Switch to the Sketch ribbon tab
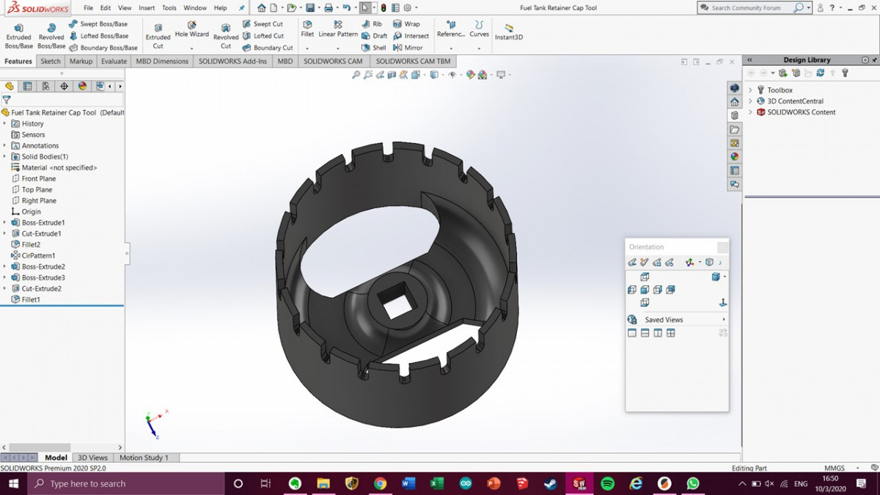 [x=50, y=61]
